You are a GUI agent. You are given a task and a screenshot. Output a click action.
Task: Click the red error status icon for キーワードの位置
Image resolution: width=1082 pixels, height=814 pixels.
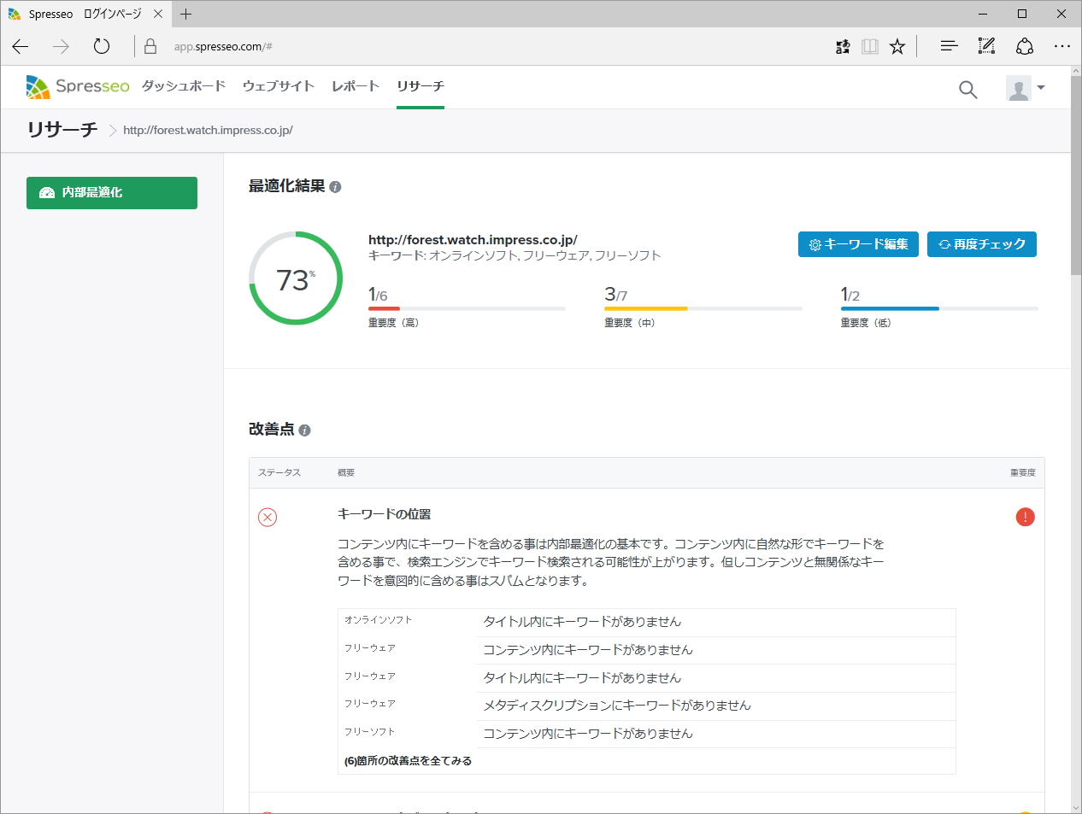click(x=268, y=517)
